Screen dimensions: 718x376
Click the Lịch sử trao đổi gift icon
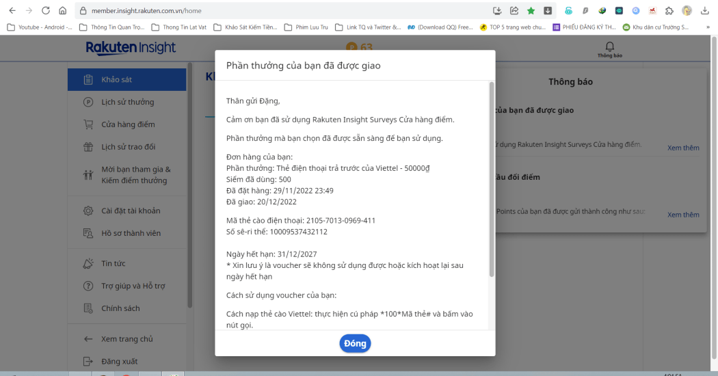(88, 147)
